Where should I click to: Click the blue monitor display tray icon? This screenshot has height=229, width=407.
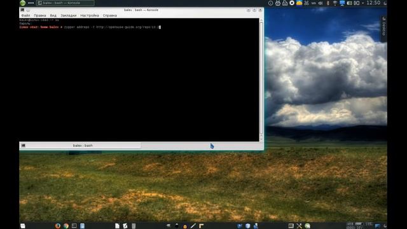(x=342, y=3)
